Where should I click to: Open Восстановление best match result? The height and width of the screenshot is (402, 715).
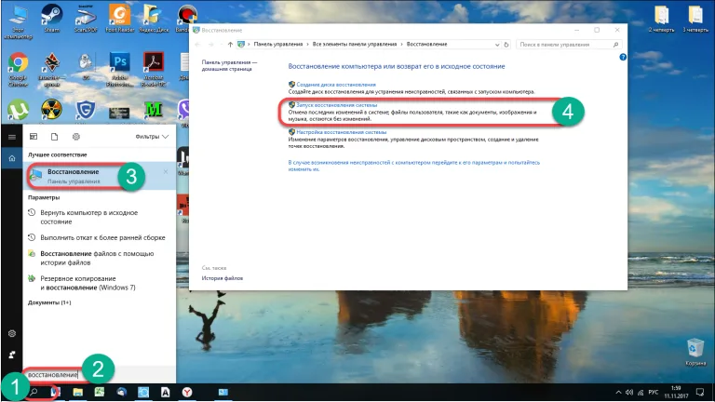100,176
